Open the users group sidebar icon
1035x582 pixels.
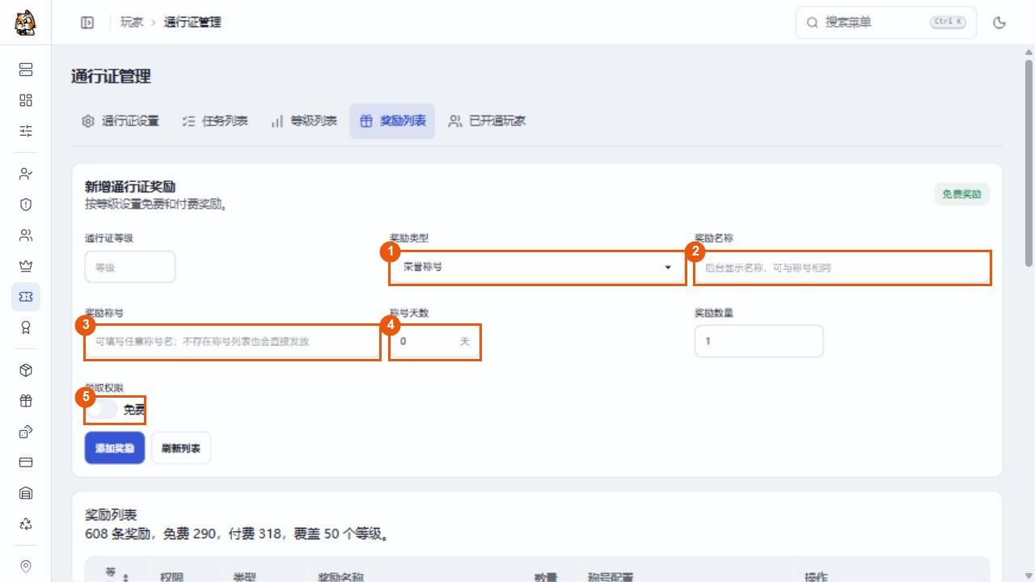26,235
